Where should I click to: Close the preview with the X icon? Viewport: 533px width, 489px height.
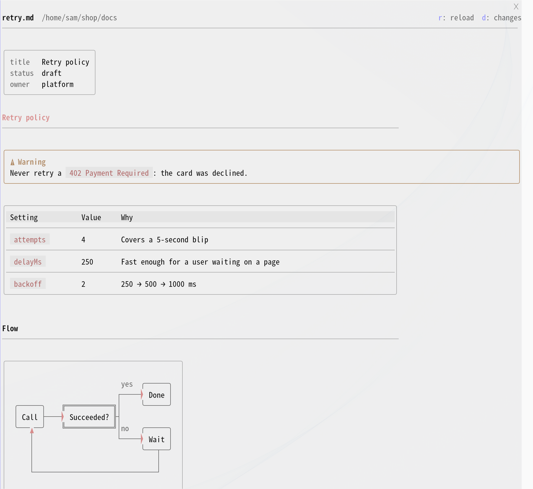[x=516, y=7]
